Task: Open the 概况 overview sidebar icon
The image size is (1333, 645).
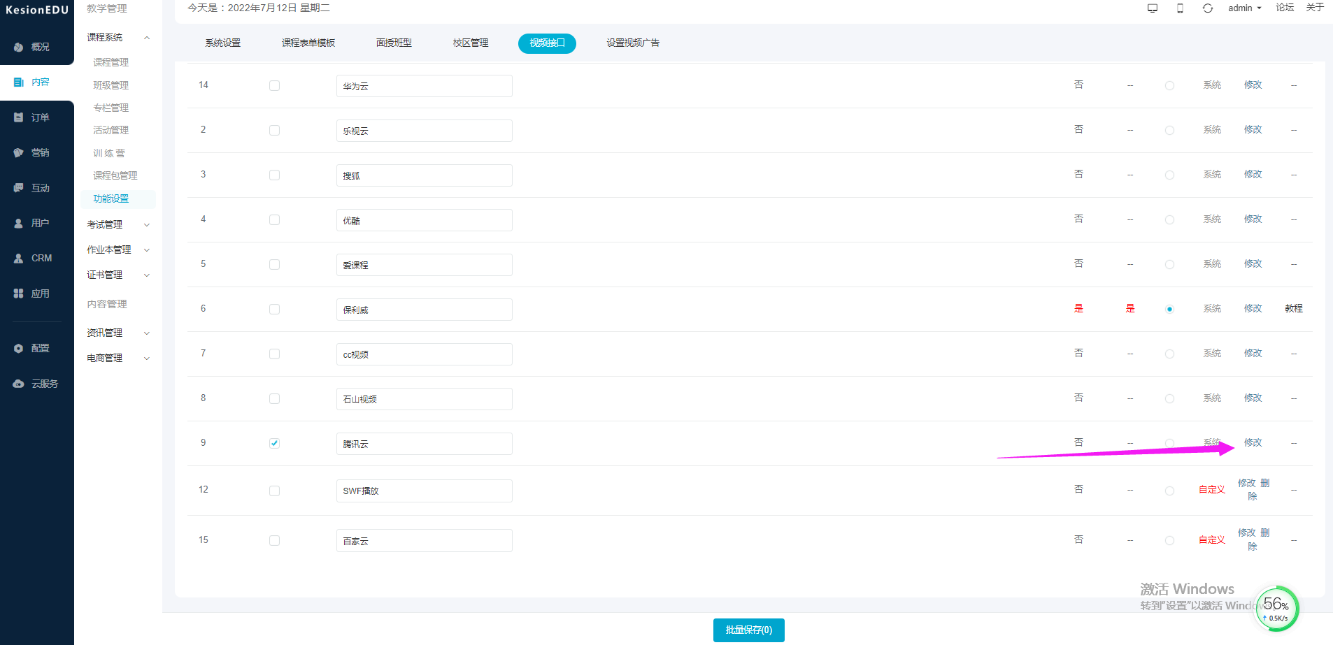Action: [19, 48]
